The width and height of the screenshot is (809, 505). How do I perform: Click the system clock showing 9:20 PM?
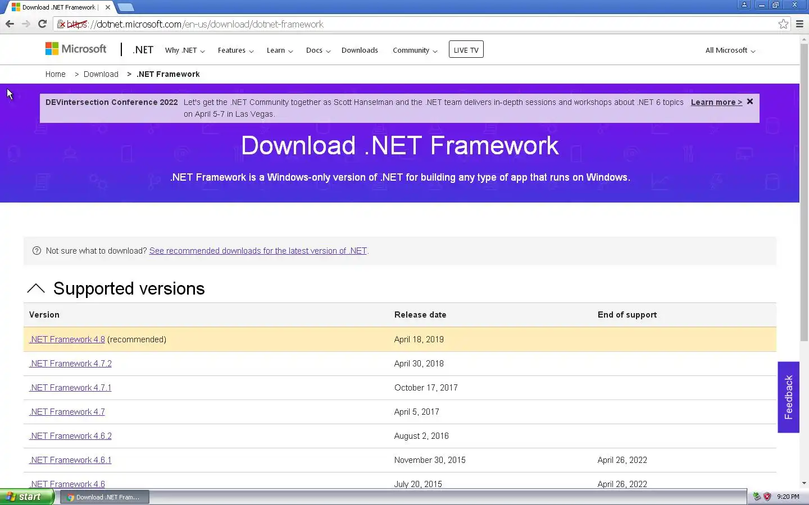point(788,497)
